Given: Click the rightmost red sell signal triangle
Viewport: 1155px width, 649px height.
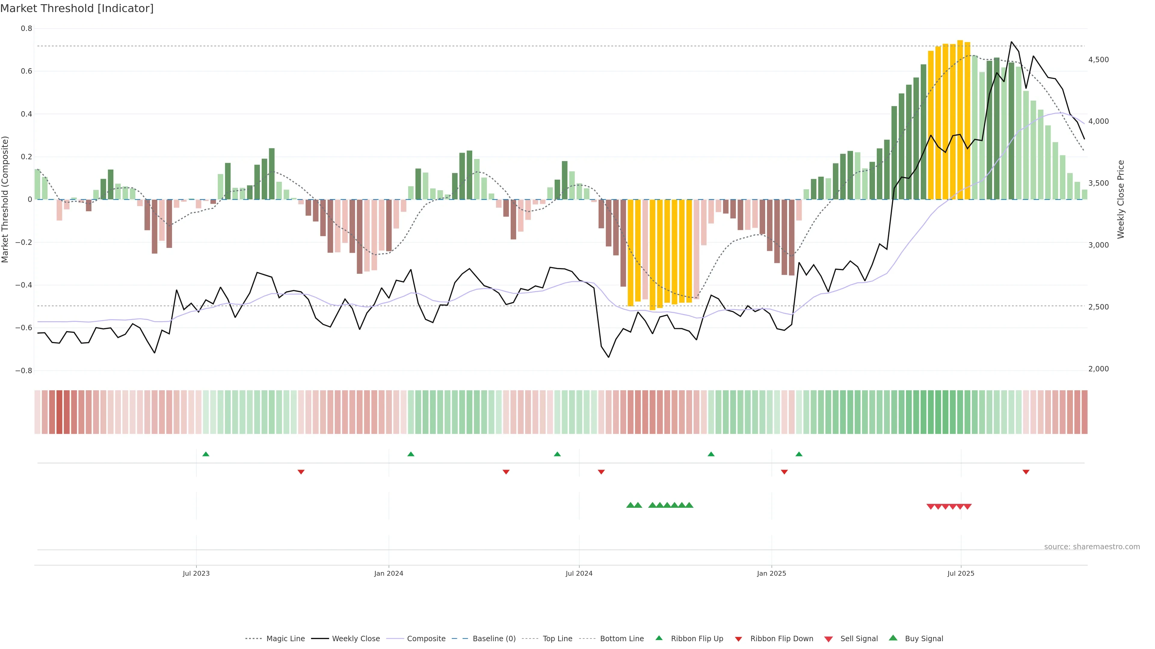Looking at the screenshot, I should pyautogui.click(x=968, y=507).
